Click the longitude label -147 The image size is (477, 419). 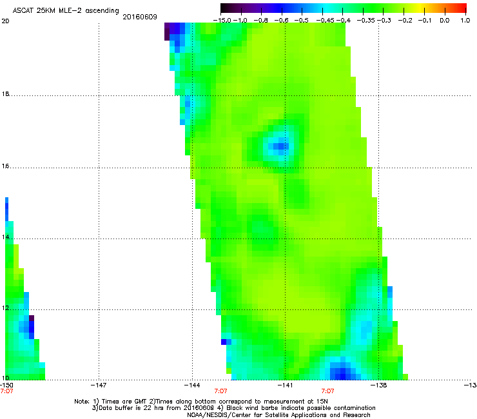tap(99, 385)
